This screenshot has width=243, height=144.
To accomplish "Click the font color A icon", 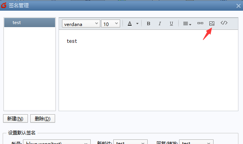I will click(130, 24).
